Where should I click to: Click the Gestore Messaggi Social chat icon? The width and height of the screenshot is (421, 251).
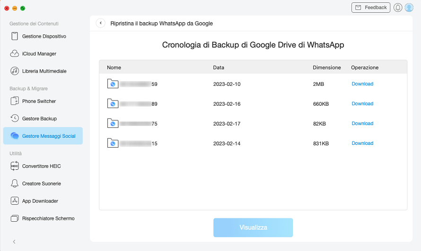[15, 136]
